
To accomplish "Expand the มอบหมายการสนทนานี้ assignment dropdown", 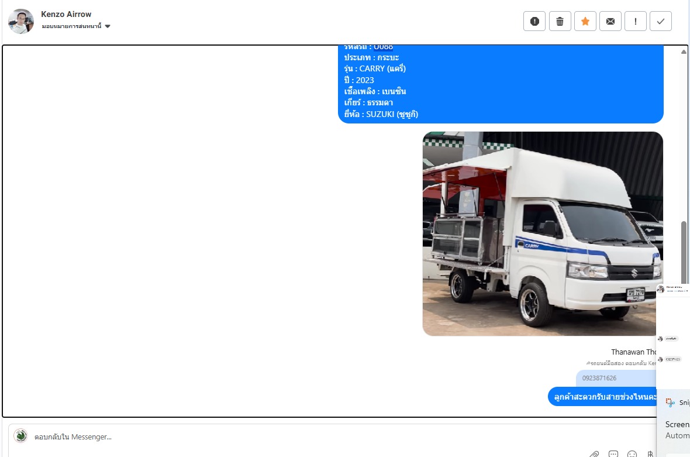I will point(75,26).
